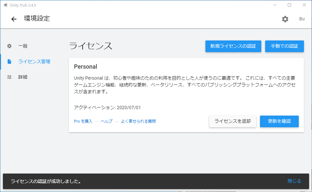Click the document icon for ライセンス管理

(x=9, y=62)
